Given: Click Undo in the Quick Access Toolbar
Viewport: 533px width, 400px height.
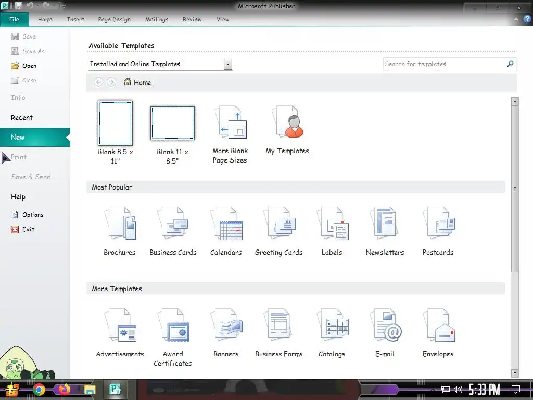Looking at the screenshot, I should [30, 6].
